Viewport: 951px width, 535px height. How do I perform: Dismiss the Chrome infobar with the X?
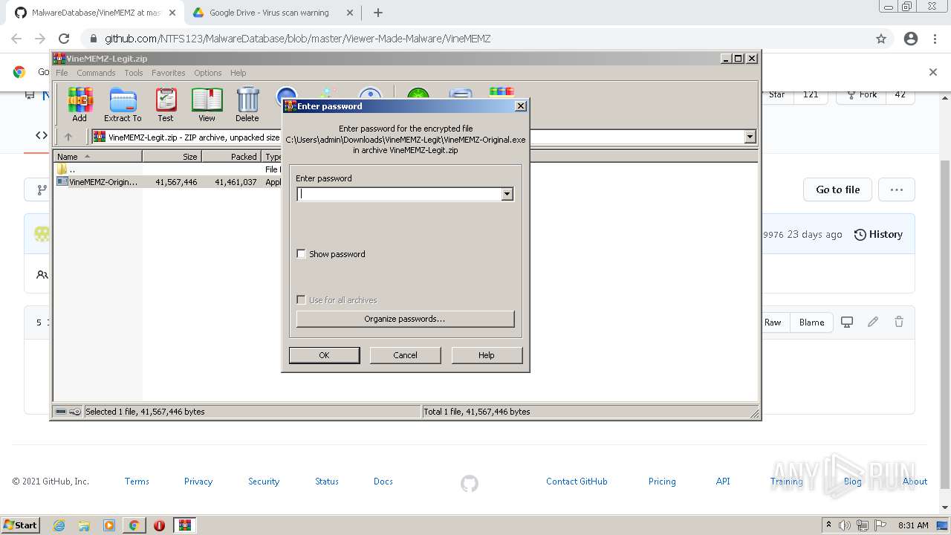coord(933,72)
